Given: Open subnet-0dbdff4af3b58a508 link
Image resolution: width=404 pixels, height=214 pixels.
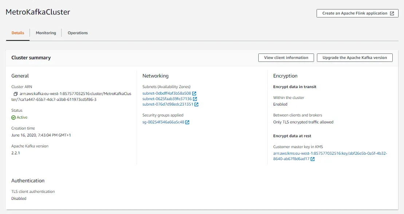Looking at the screenshot, I should (167, 93).
